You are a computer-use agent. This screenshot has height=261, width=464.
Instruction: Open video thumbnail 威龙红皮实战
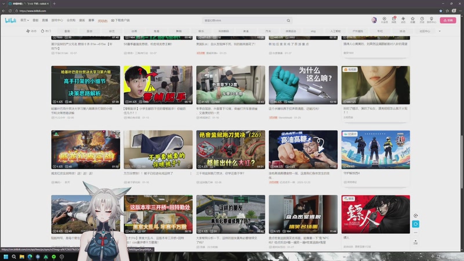click(x=85, y=150)
